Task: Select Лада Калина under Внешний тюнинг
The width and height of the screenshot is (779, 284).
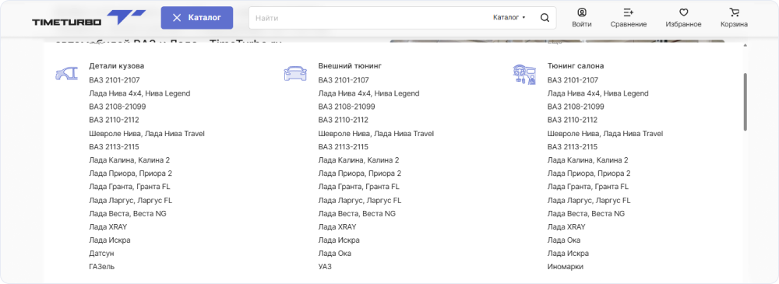Action: point(358,160)
